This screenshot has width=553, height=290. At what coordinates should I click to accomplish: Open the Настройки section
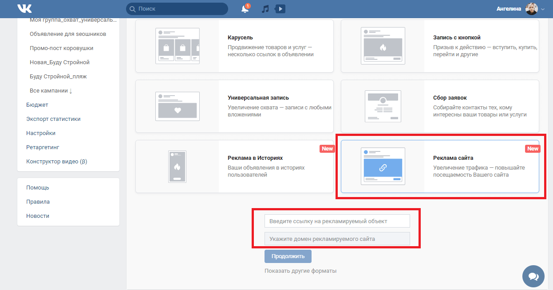(x=41, y=133)
